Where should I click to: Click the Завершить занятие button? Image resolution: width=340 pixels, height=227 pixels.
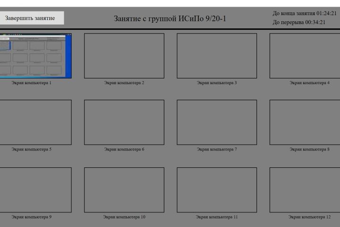point(32,18)
